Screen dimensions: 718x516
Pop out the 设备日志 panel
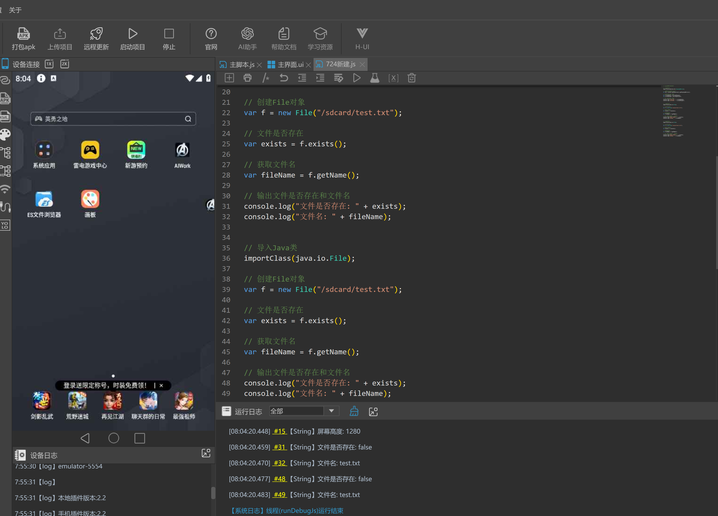pos(206,453)
